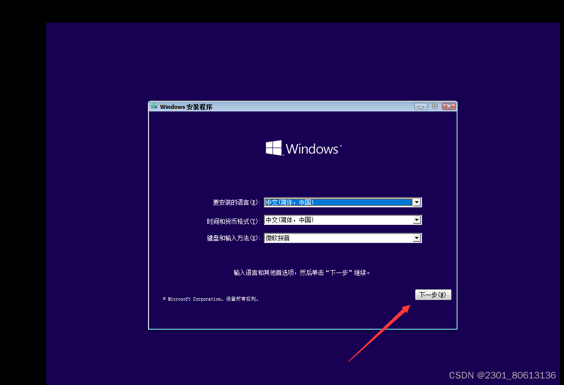Minimize the Windows 安装程序 window
This screenshot has width=564, height=385.
(420, 106)
